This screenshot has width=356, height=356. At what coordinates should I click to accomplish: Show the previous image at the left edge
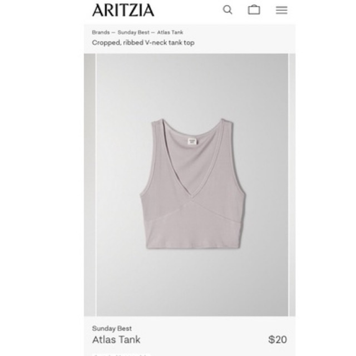(x=90, y=185)
